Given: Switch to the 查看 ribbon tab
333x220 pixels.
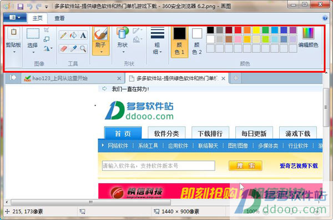Looking at the screenshot, I should pos(59,18).
